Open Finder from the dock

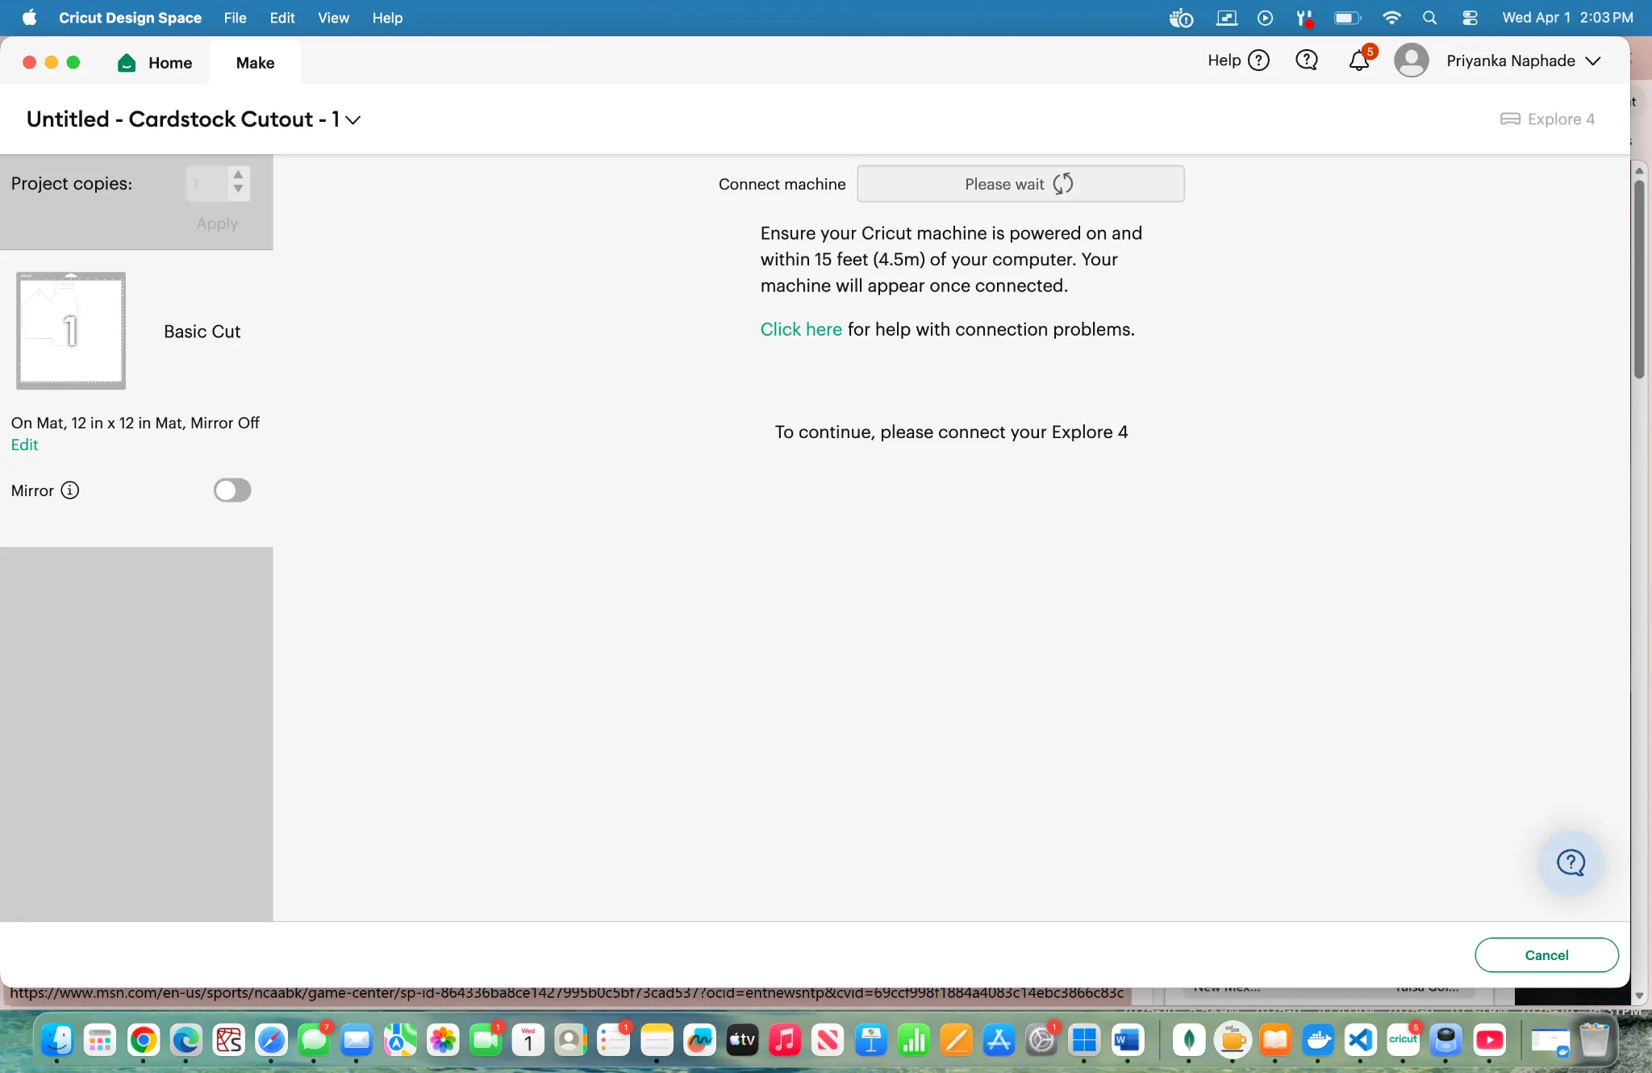(x=57, y=1041)
